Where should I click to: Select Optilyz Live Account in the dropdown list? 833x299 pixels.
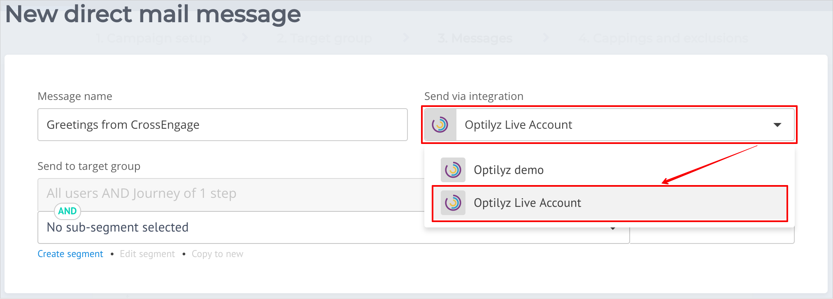point(527,203)
